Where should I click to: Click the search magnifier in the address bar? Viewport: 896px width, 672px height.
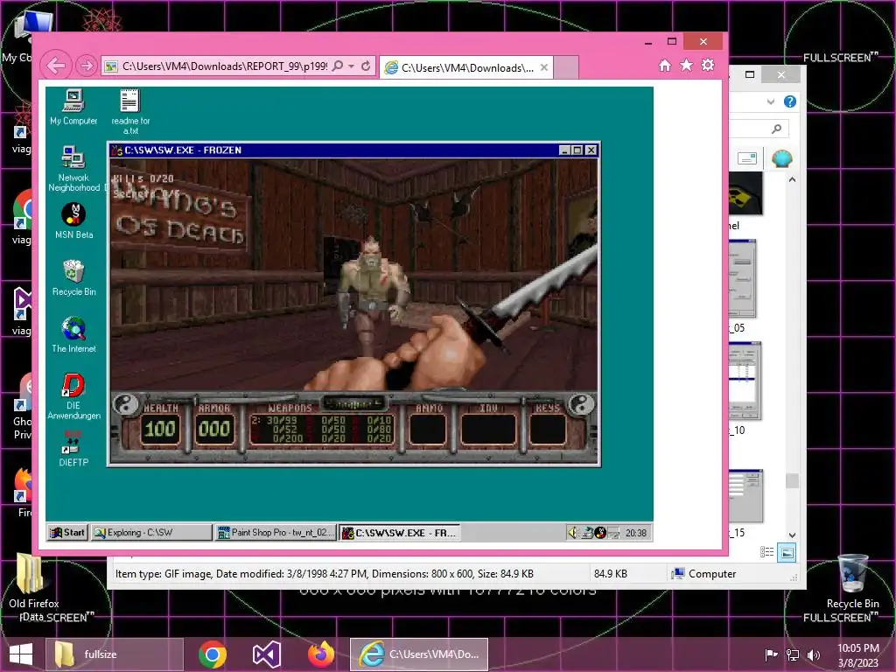(x=338, y=66)
